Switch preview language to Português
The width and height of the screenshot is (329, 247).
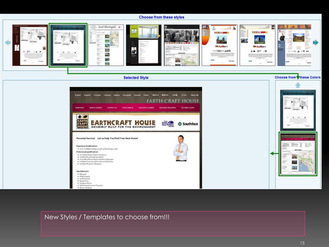coord(127,95)
